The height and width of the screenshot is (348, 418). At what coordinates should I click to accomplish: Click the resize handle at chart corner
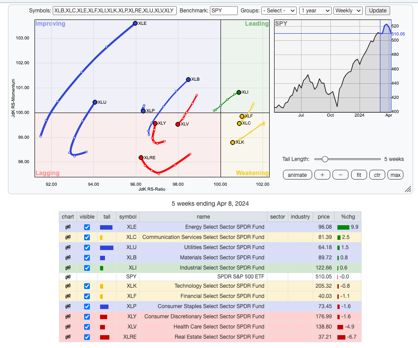(408, 189)
